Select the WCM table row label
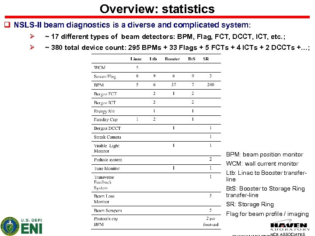The image size is (315, 236). tap(100, 68)
